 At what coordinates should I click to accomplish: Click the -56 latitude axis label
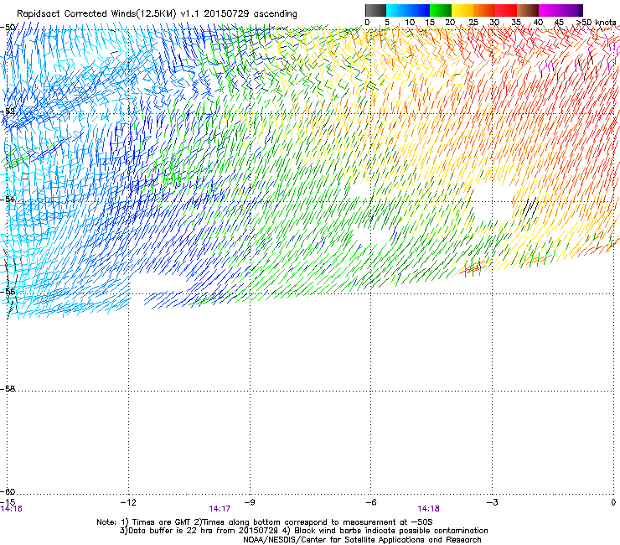pyautogui.click(x=8, y=291)
